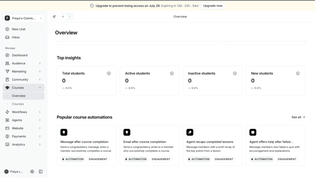The image size is (315, 178).
Task: Click the Total students card
Action: click(x=86, y=81)
